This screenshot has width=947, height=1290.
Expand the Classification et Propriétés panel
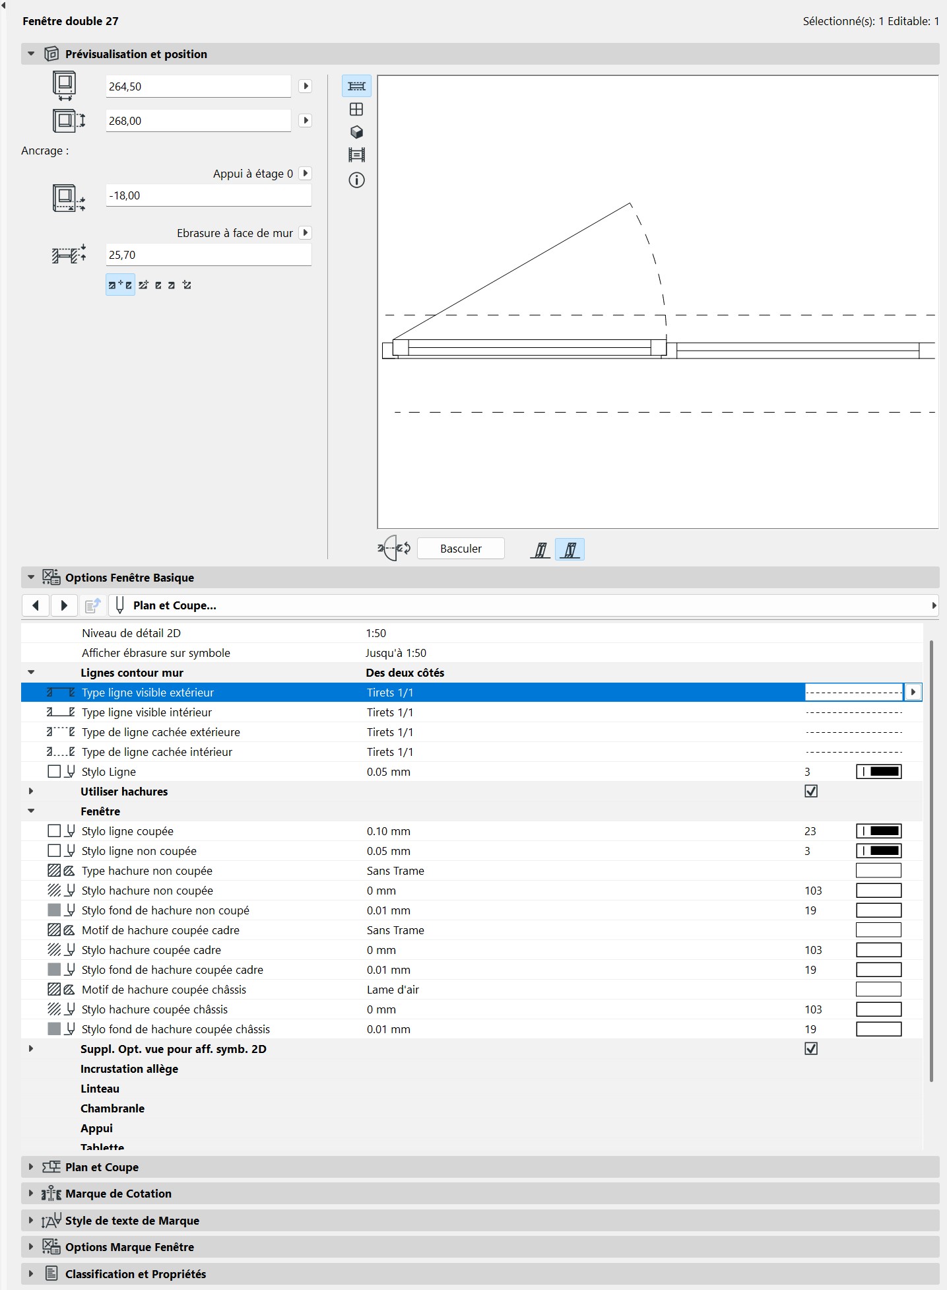point(31,1273)
